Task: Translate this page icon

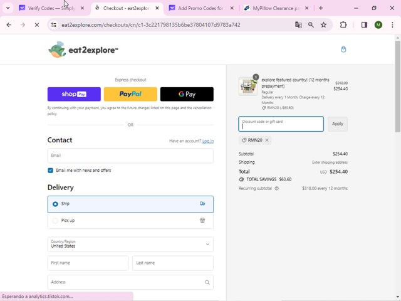Action: pyautogui.click(x=298, y=25)
